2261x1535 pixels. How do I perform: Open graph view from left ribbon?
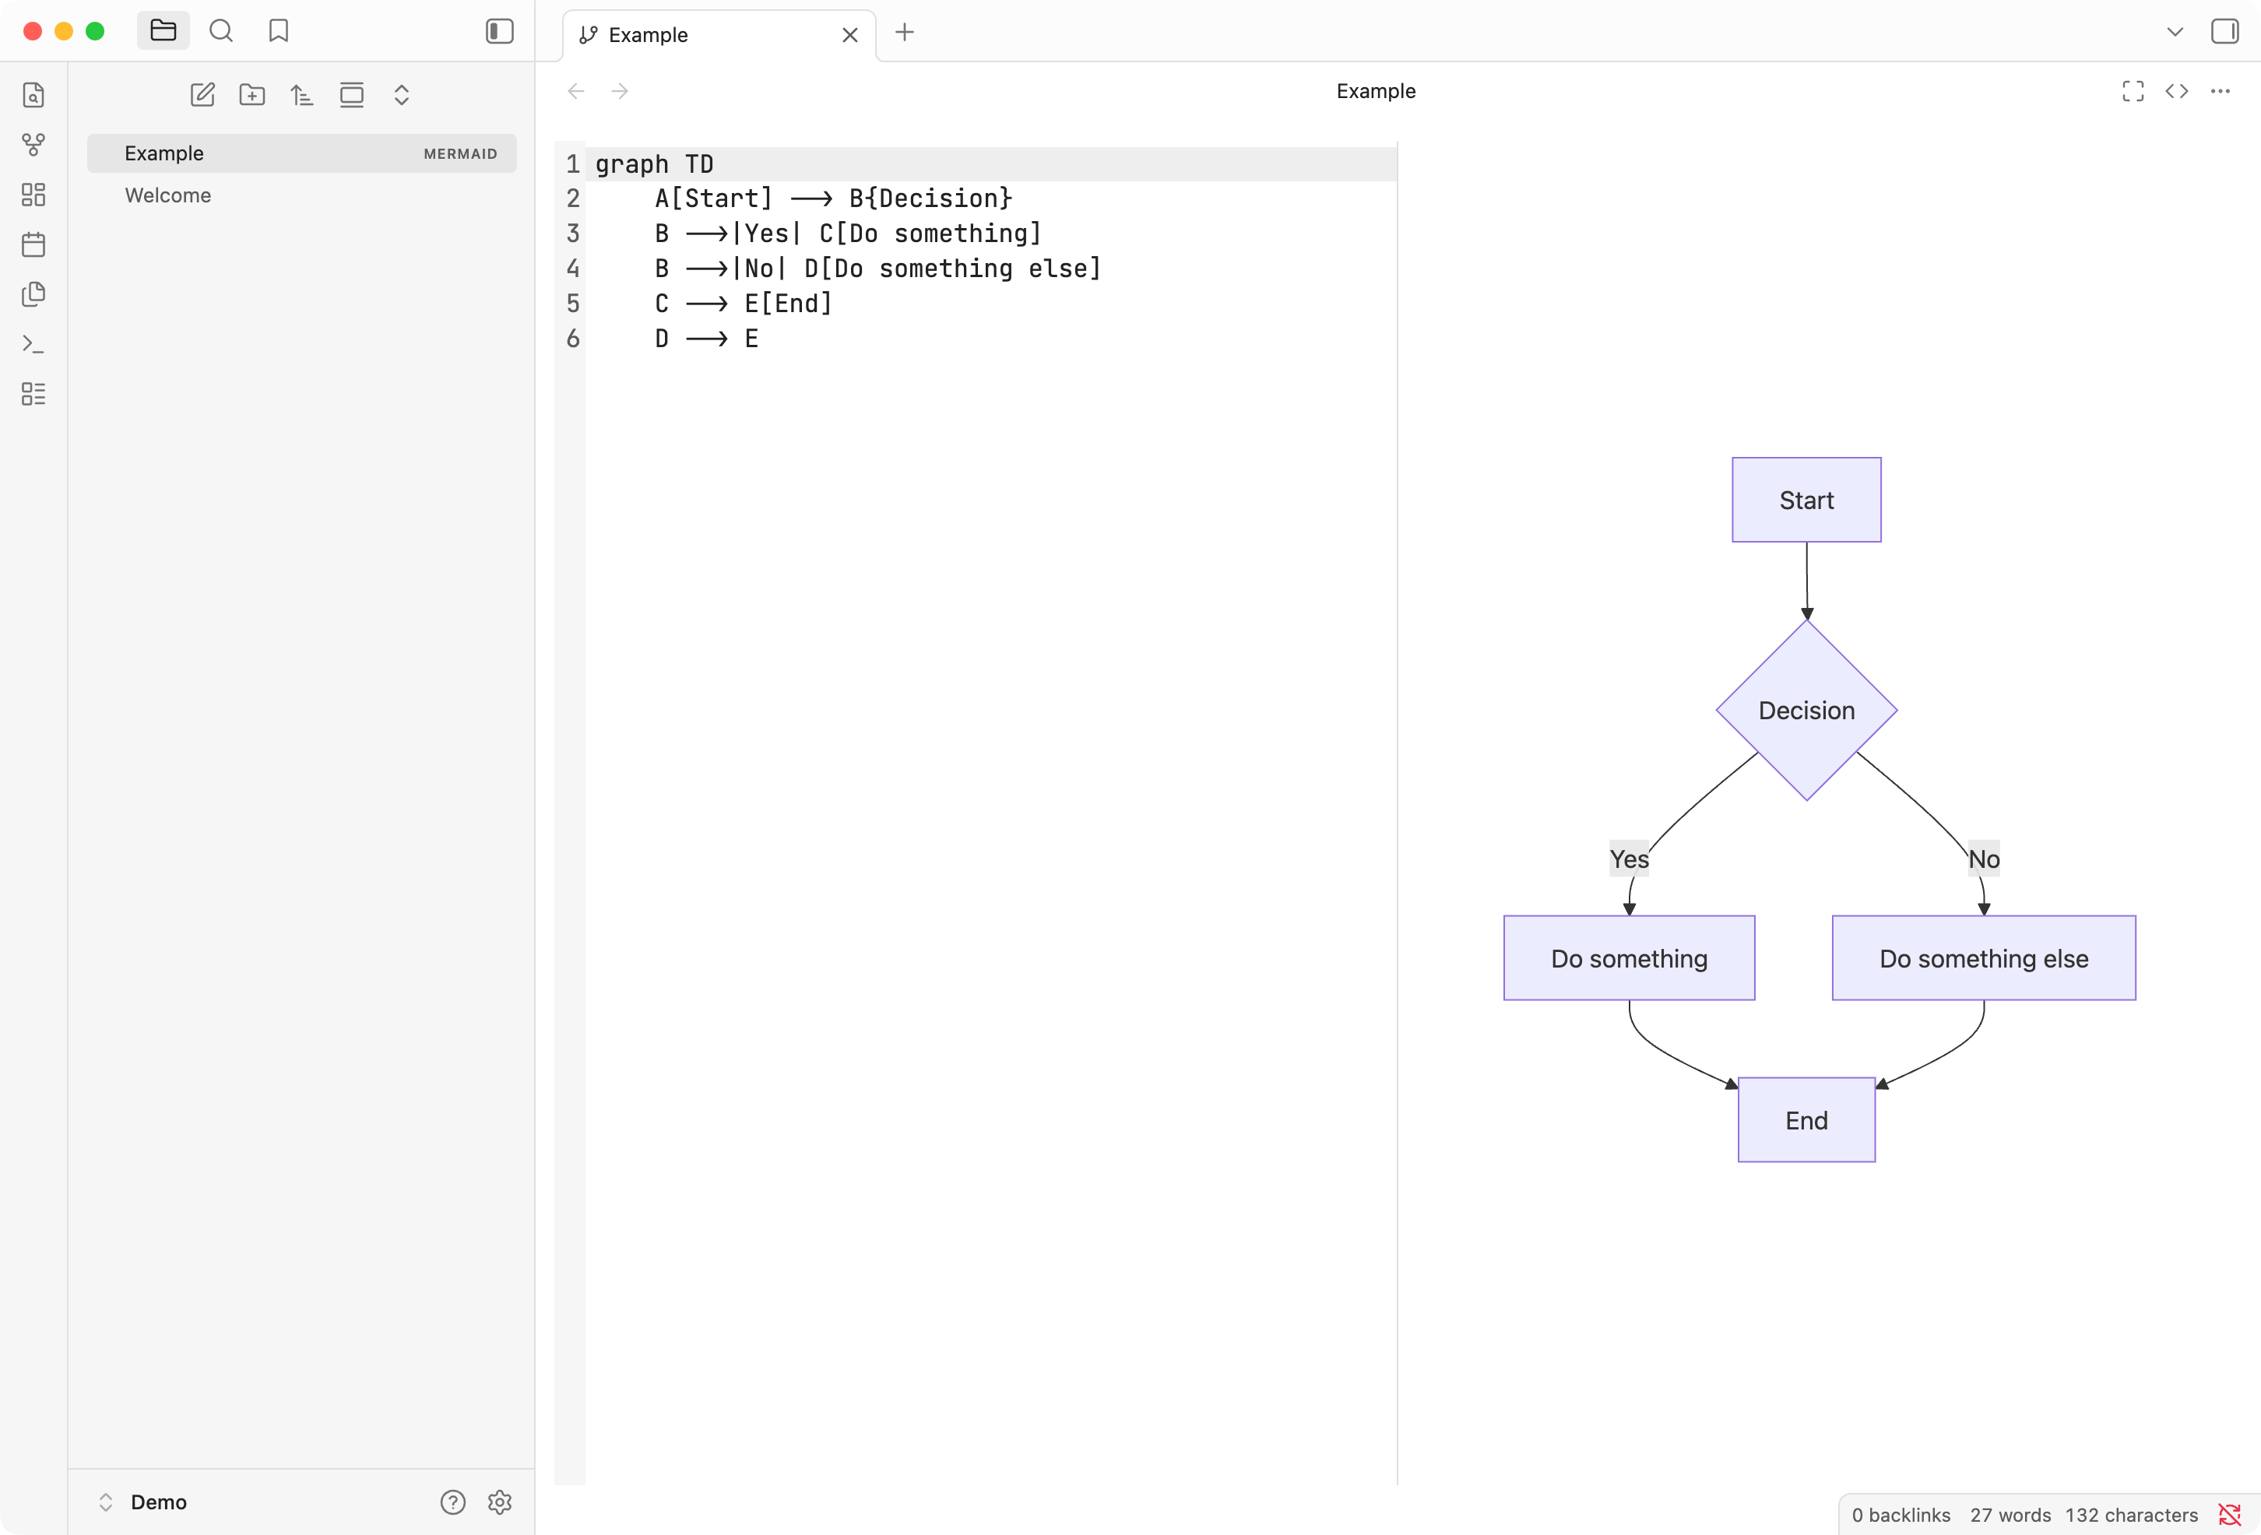coord(33,145)
